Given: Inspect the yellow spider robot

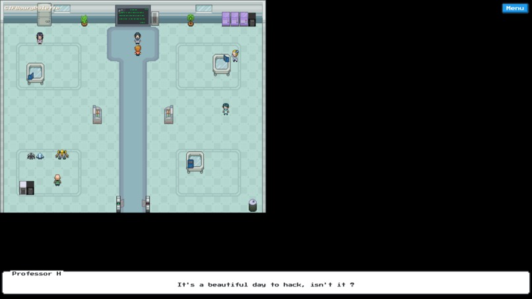Looking at the screenshot, I should coord(62,154).
